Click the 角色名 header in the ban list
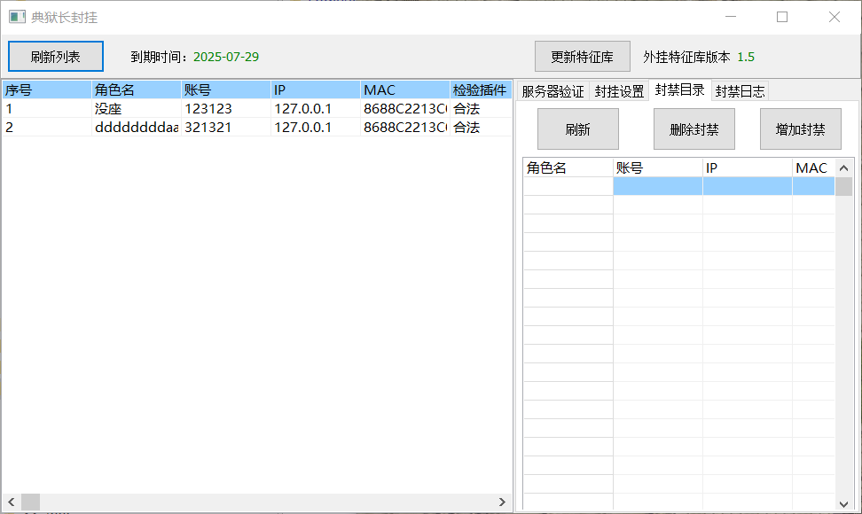Screen dimensions: 862x514 click(x=568, y=167)
